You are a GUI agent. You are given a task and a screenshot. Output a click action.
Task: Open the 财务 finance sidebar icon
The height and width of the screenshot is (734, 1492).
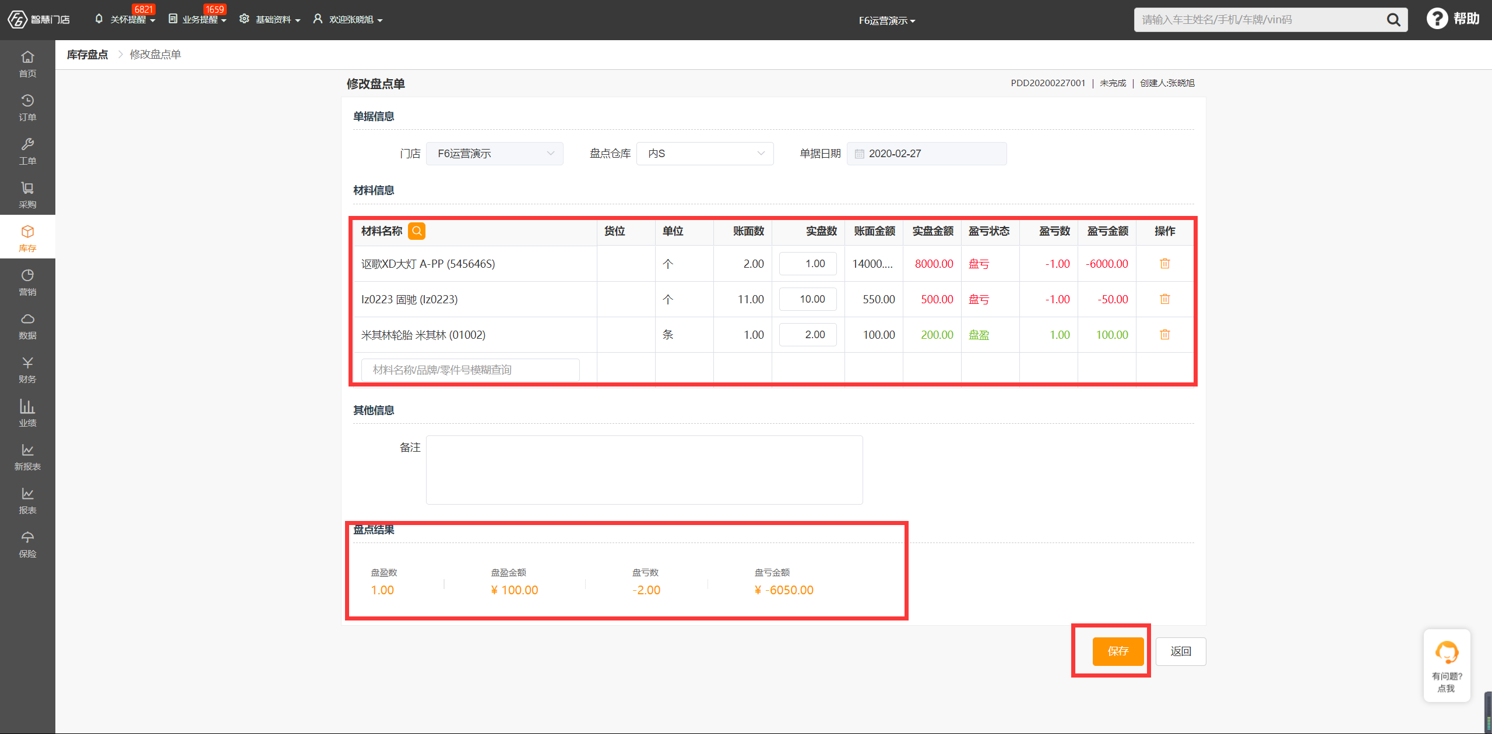27,369
